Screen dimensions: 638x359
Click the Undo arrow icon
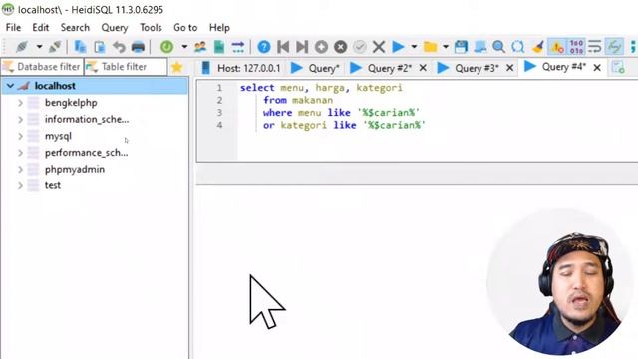119,47
